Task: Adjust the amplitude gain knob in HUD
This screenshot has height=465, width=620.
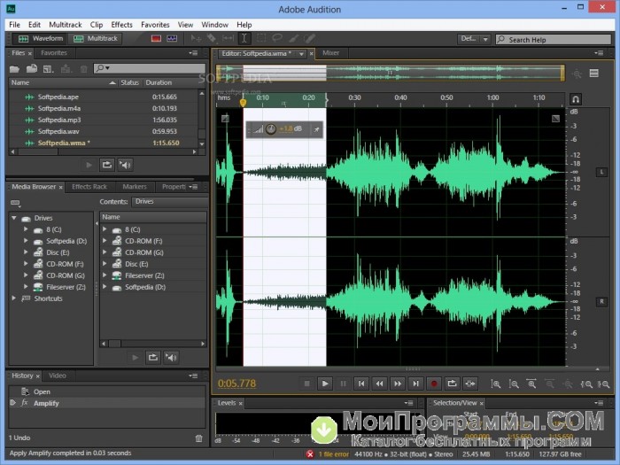Action: click(x=271, y=129)
